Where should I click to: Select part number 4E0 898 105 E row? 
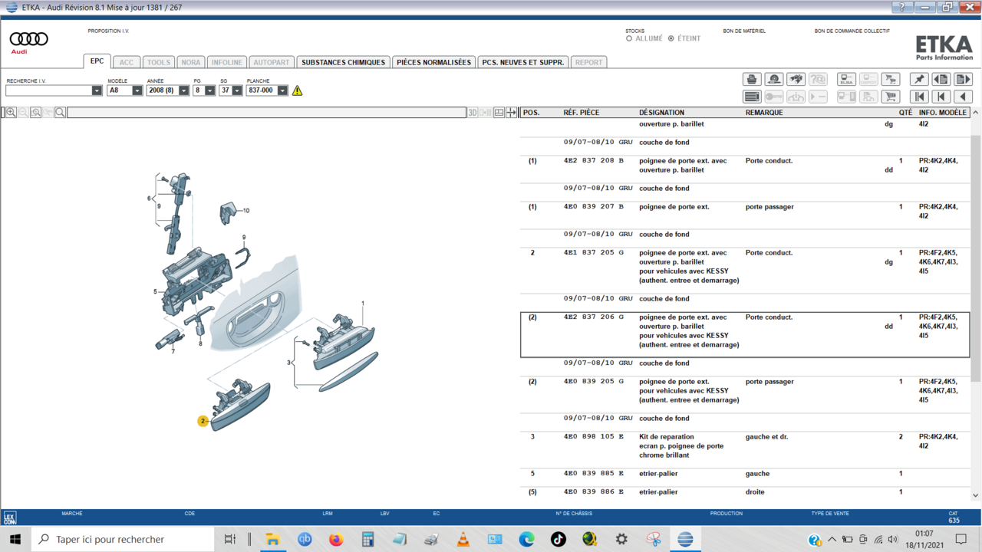[x=593, y=437]
